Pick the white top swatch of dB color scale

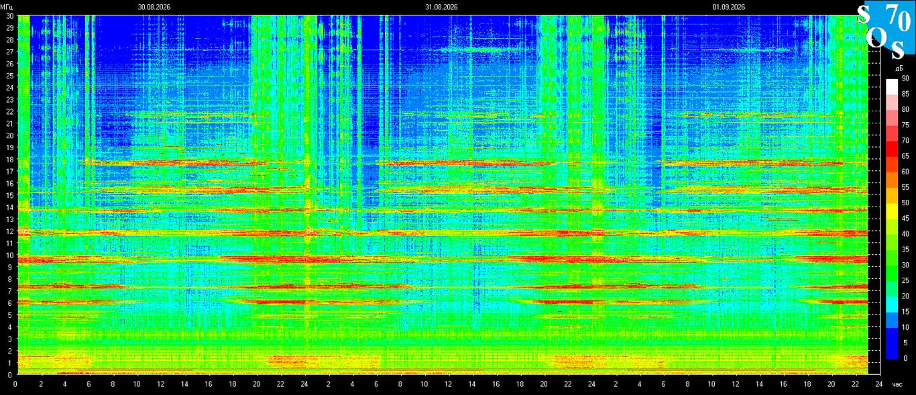coord(891,87)
